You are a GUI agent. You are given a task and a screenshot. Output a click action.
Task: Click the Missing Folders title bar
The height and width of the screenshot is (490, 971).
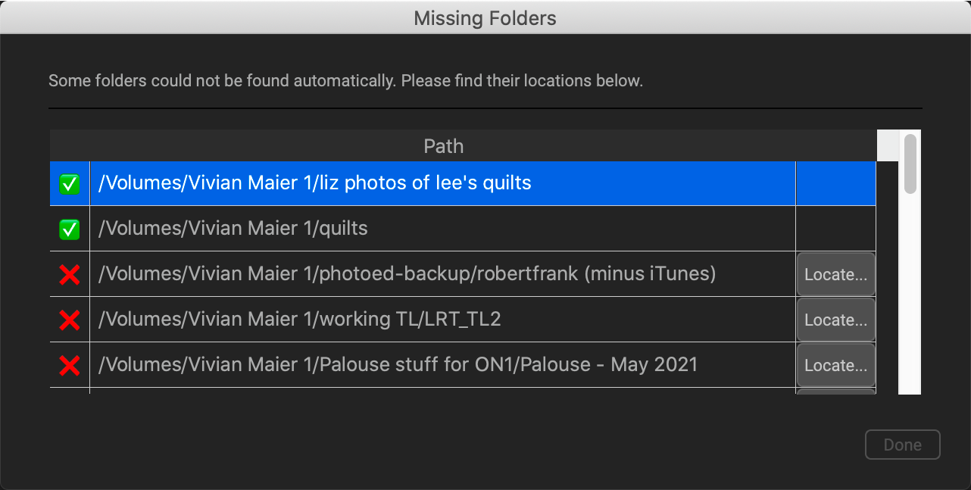coord(485,17)
